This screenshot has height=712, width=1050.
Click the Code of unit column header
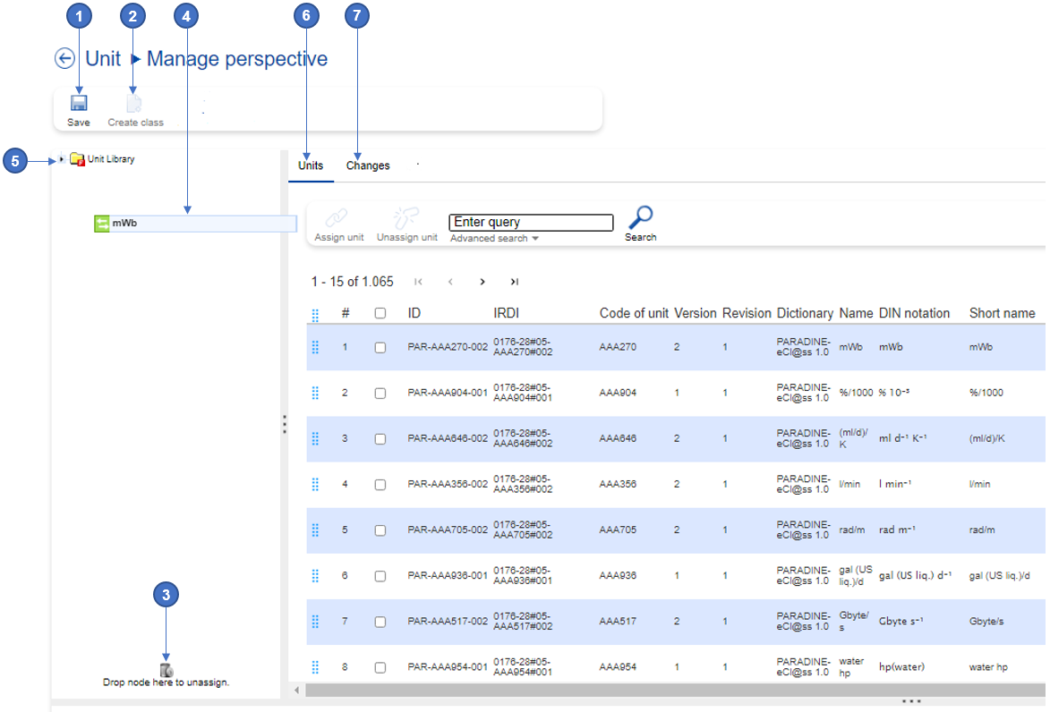click(634, 313)
